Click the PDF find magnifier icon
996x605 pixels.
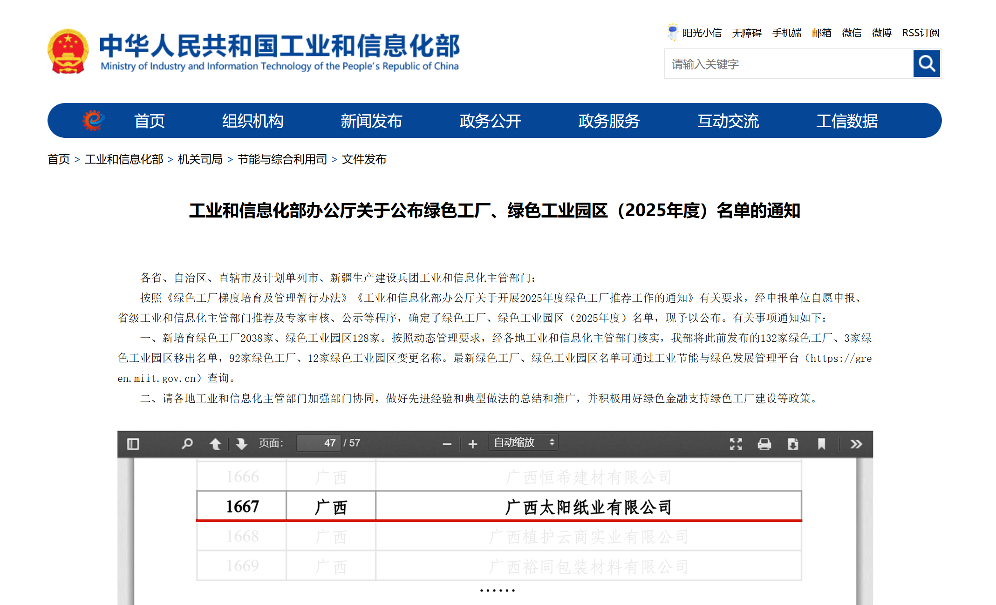[187, 444]
